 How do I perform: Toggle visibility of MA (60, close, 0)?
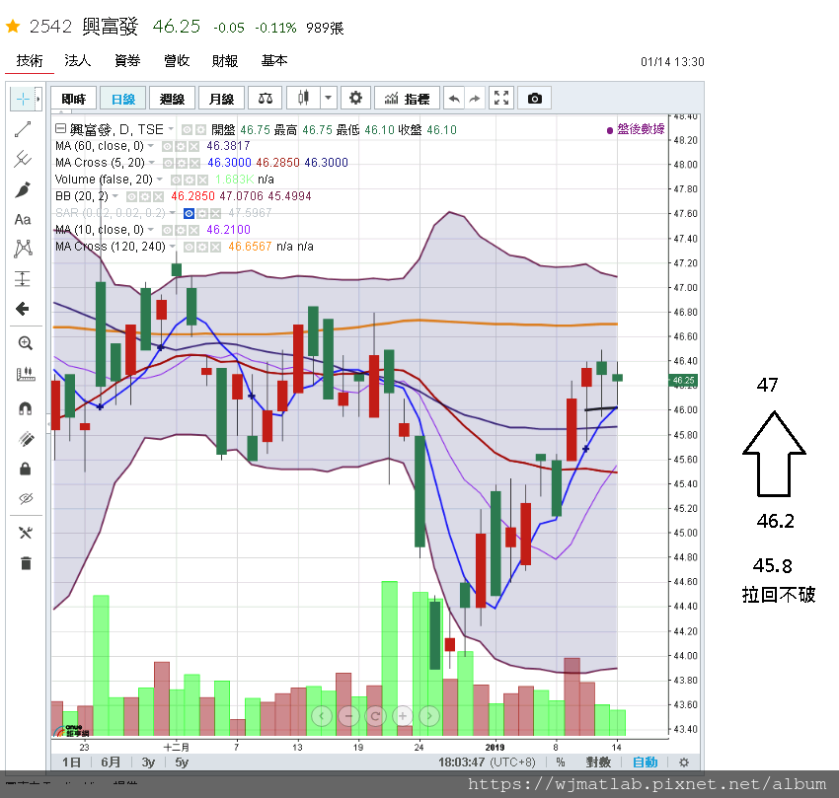point(168,146)
